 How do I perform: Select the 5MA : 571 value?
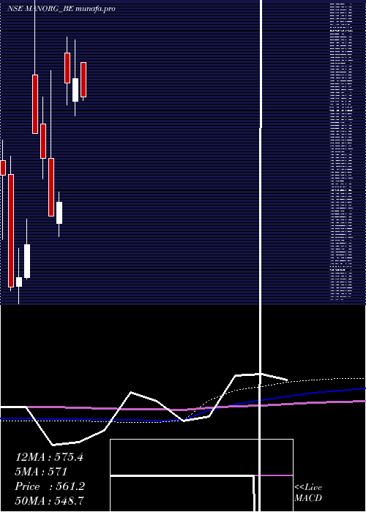click(42, 472)
